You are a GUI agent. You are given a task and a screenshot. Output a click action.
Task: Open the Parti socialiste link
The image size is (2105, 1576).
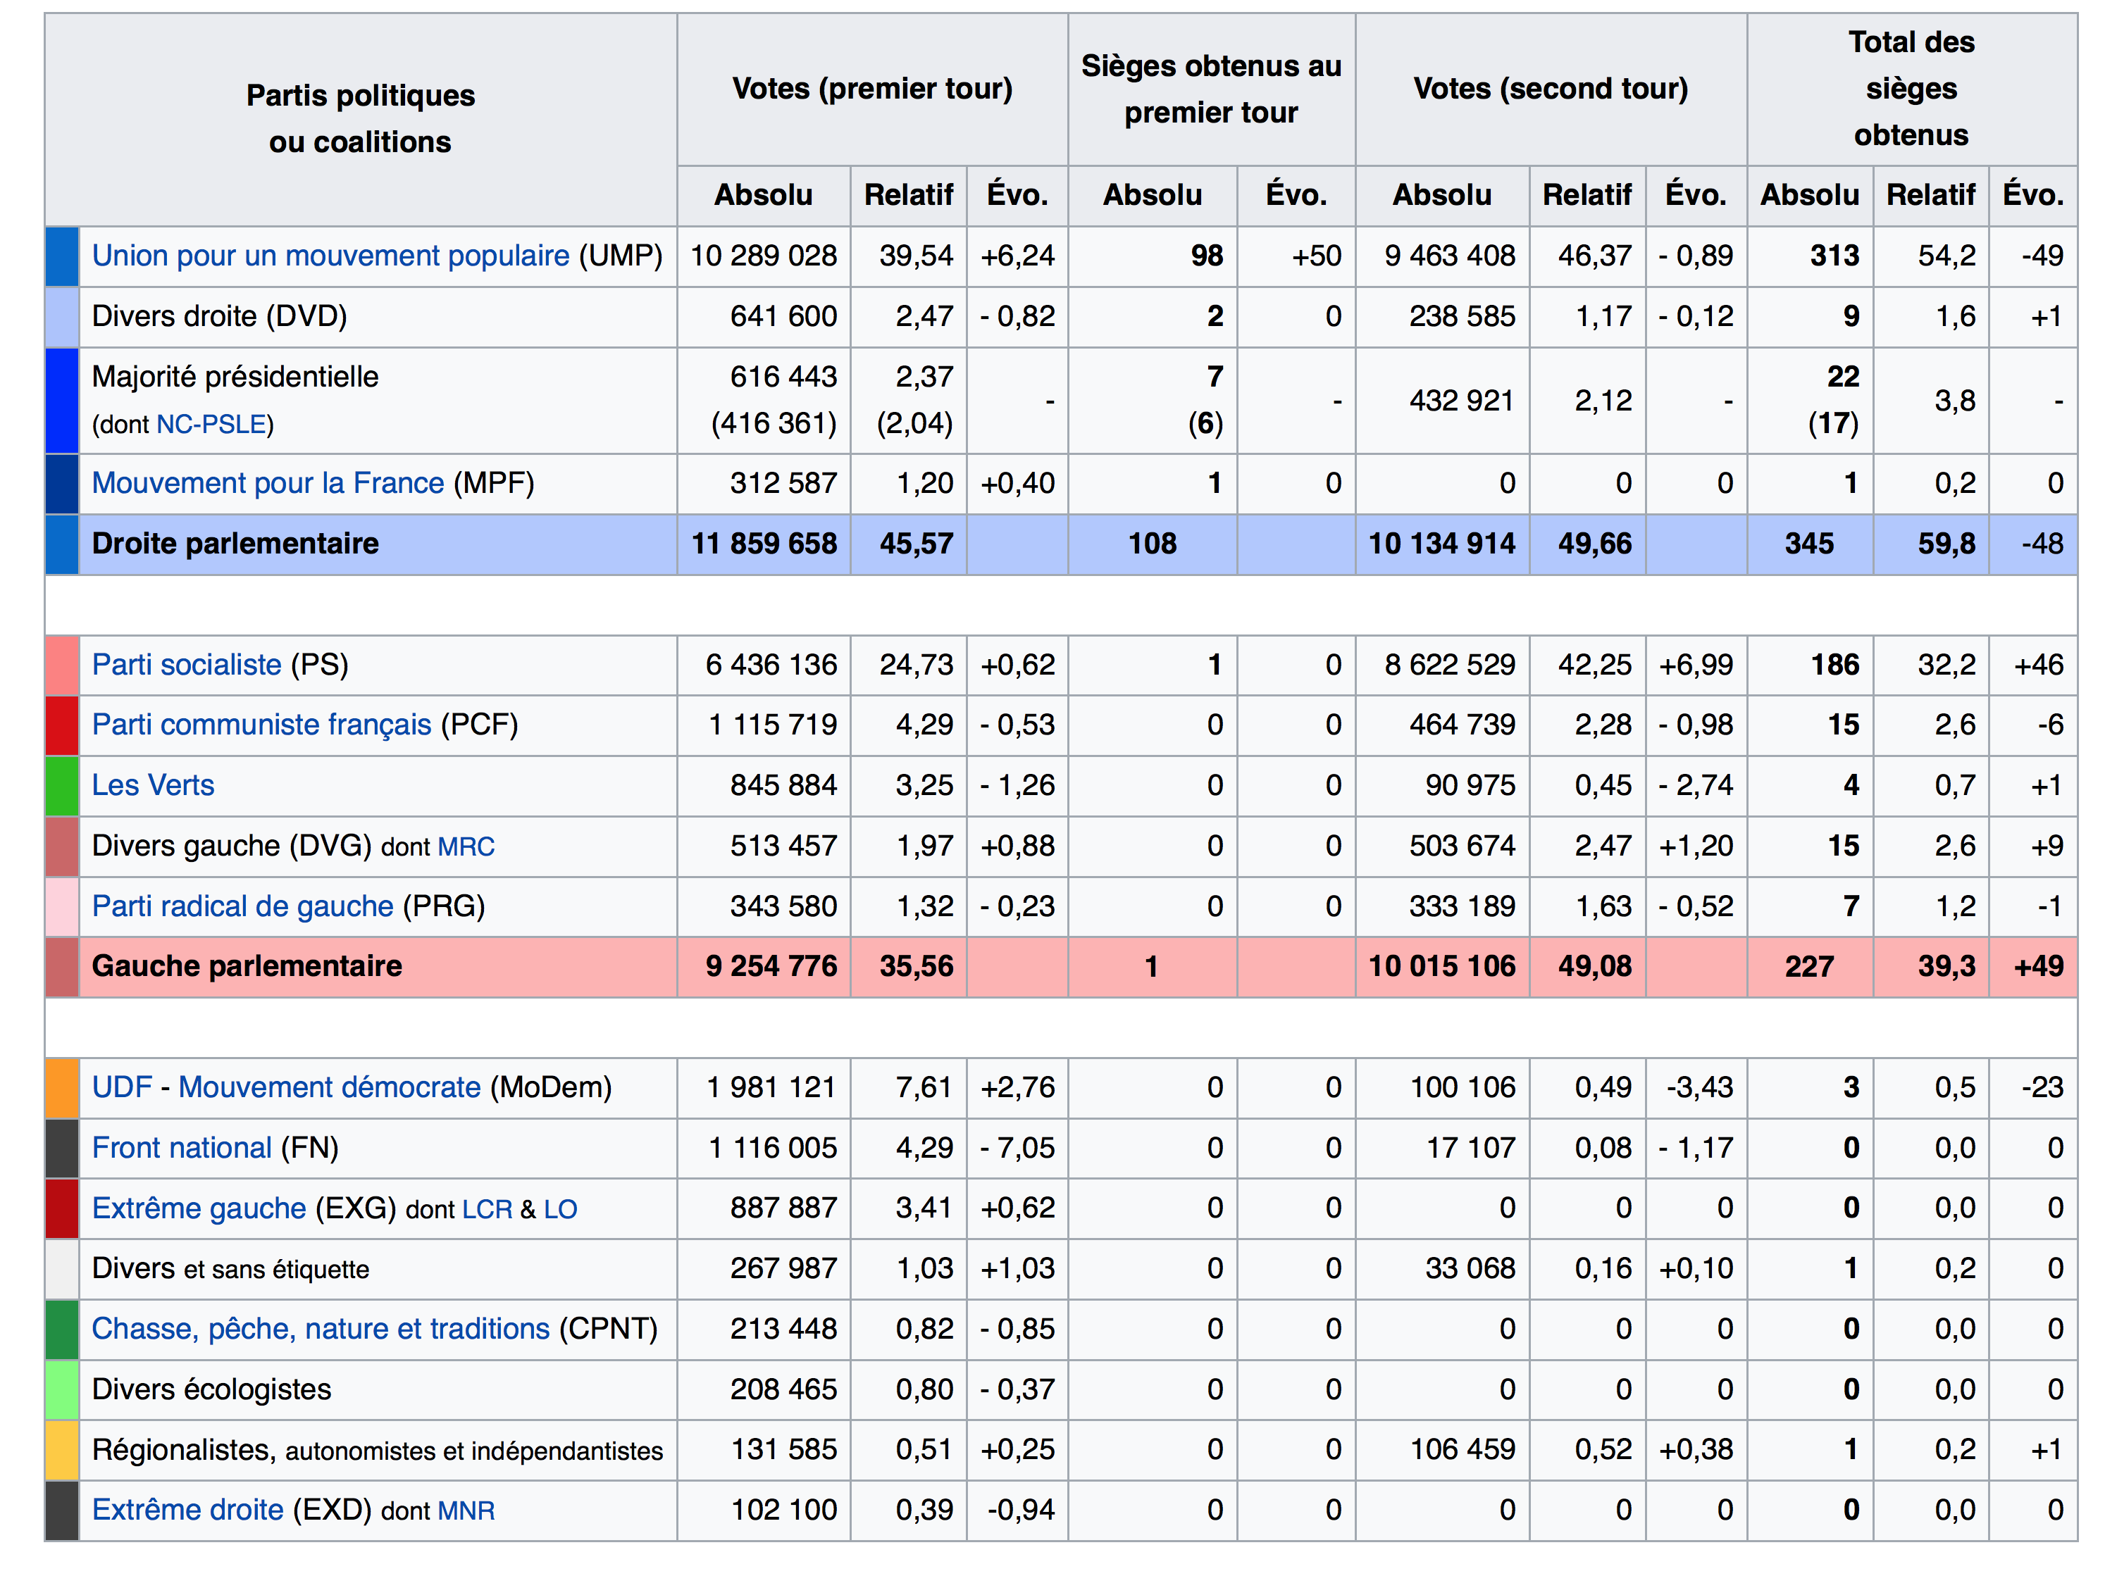(x=187, y=664)
